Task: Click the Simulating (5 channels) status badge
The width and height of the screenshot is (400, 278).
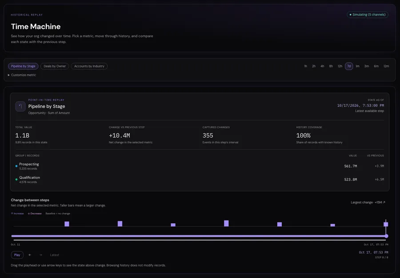Action: tap(368, 15)
